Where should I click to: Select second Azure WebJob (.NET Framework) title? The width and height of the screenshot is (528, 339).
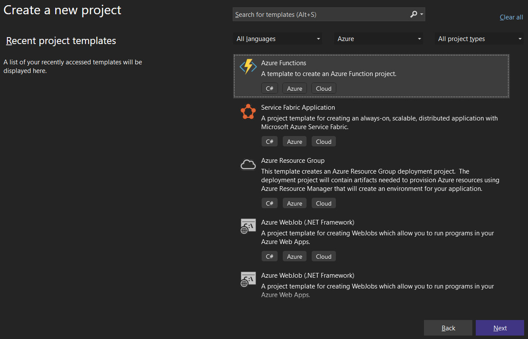click(x=308, y=276)
